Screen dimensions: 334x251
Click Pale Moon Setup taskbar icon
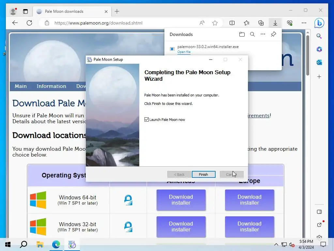72,244
